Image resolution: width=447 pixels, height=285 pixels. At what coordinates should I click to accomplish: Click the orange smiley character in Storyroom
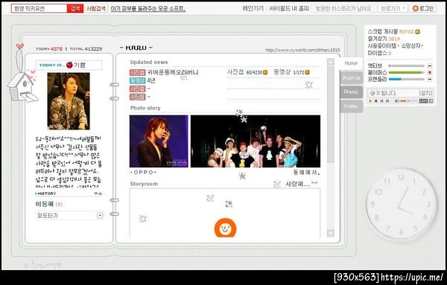[x=225, y=228]
